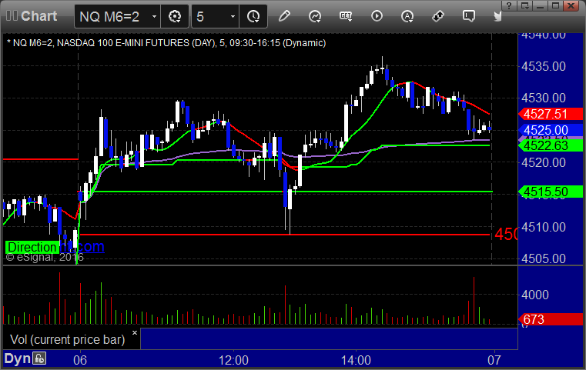
Task: Click the Vol (current price bar) label
Action: coord(67,339)
